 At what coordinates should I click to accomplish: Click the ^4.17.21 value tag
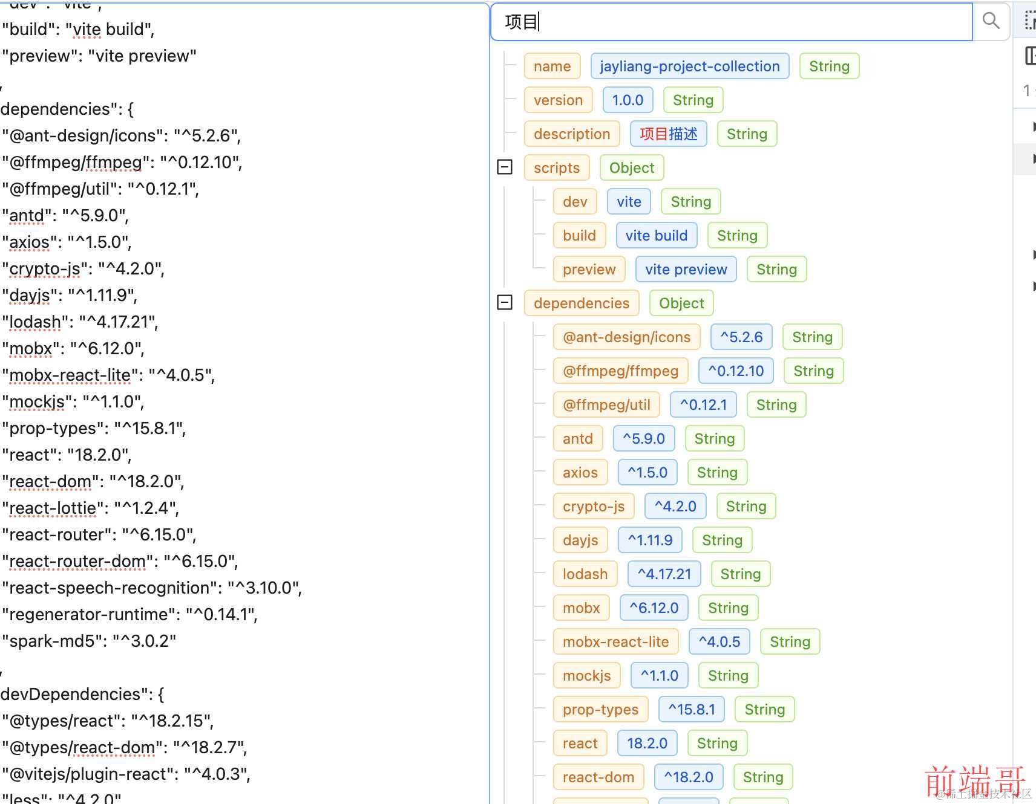[x=664, y=574]
